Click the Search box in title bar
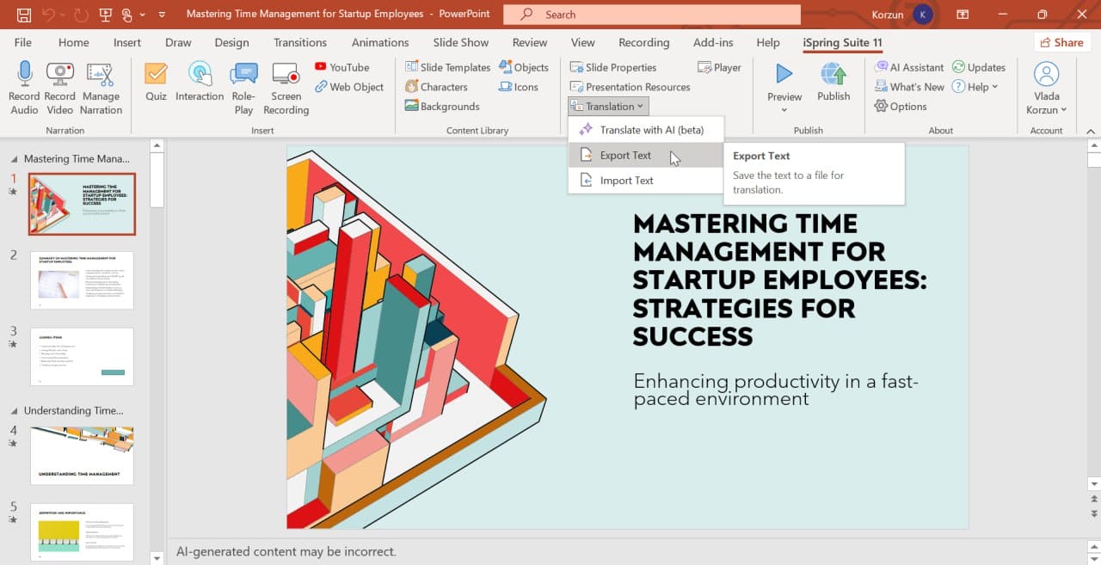Viewport: 1101px width, 565px height. pyautogui.click(x=651, y=15)
